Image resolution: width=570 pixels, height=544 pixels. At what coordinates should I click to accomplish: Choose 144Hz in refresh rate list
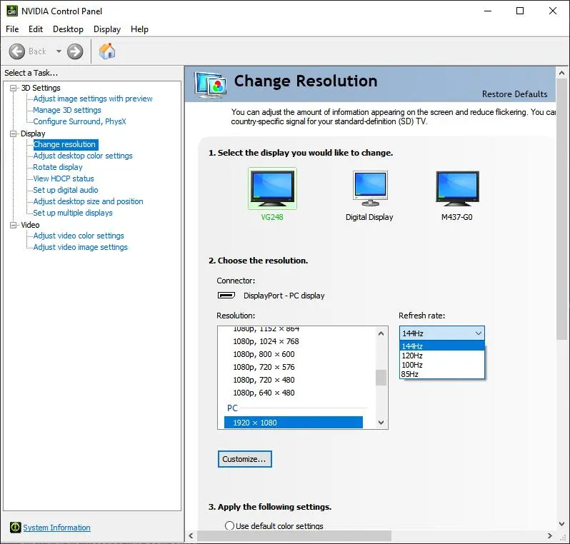click(441, 346)
